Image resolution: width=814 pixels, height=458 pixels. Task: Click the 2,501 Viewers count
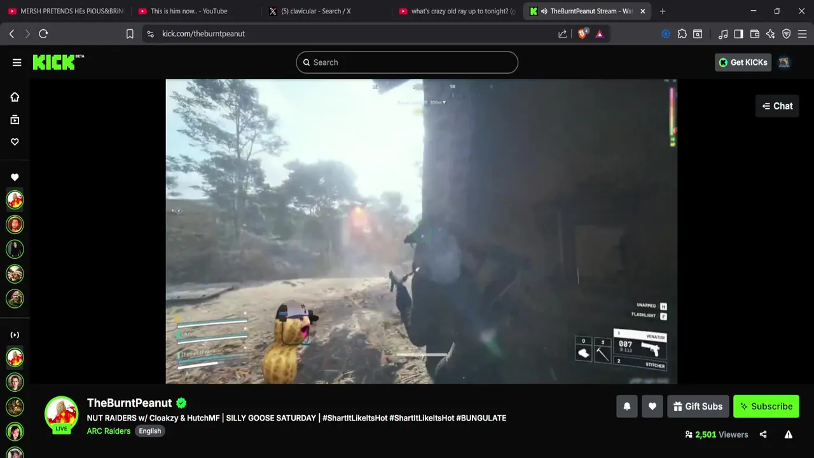coord(716,434)
